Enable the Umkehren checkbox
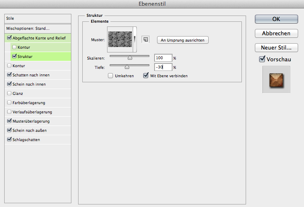Screen dimensions: 304x207 pos(110,76)
